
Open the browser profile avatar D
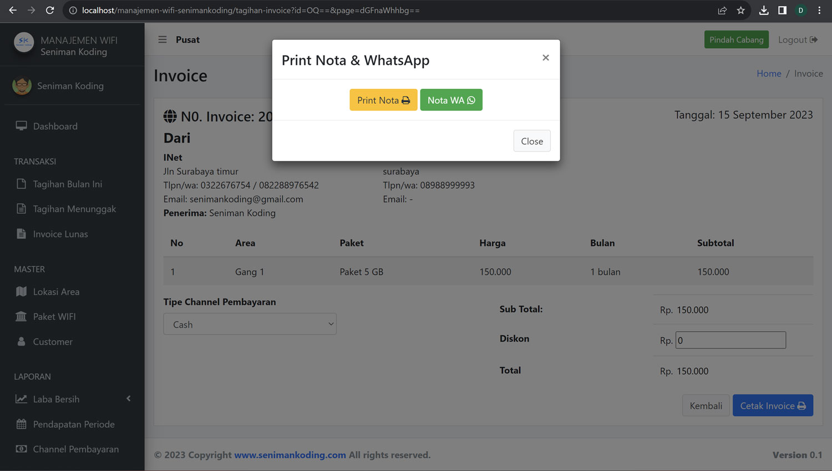coord(800,10)
